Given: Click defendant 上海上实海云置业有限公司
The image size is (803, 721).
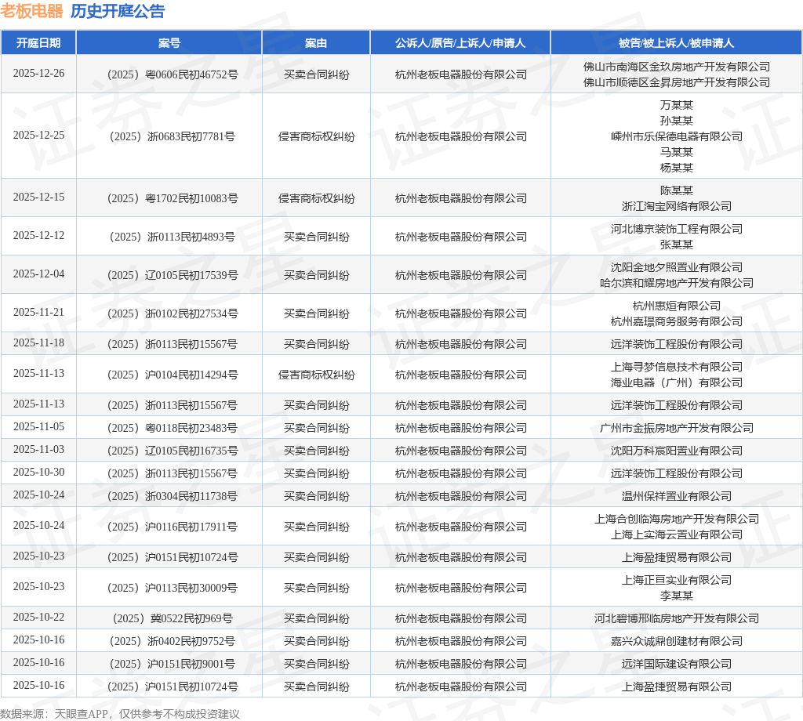Looking at the screenshot, I should point(677,534).
